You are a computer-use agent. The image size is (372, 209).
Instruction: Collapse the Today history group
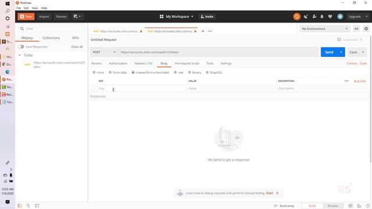[20, 55]
